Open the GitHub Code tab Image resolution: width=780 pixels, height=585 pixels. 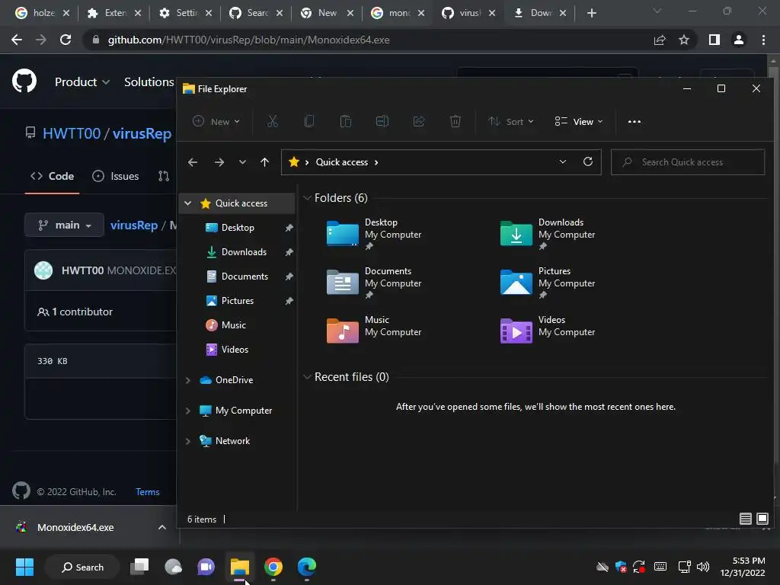pos(53,176)
